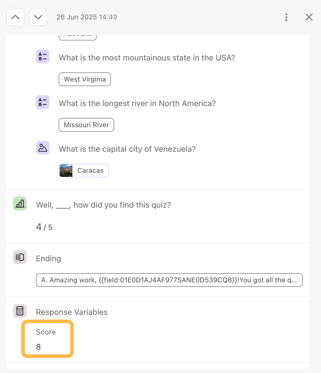Image resolution: width=321 pixels, height=373 pixels.
Task: Click the Score value 8
Action: (x=38, y=347)
